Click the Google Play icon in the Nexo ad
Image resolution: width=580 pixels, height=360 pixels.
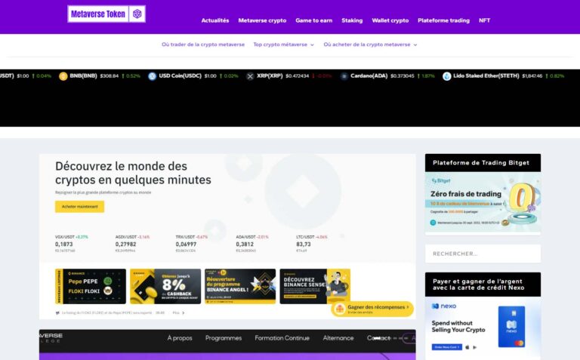click(475, 347)
